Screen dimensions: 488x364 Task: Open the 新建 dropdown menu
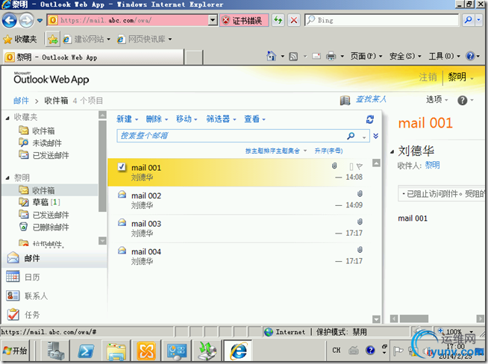(127, 119)
